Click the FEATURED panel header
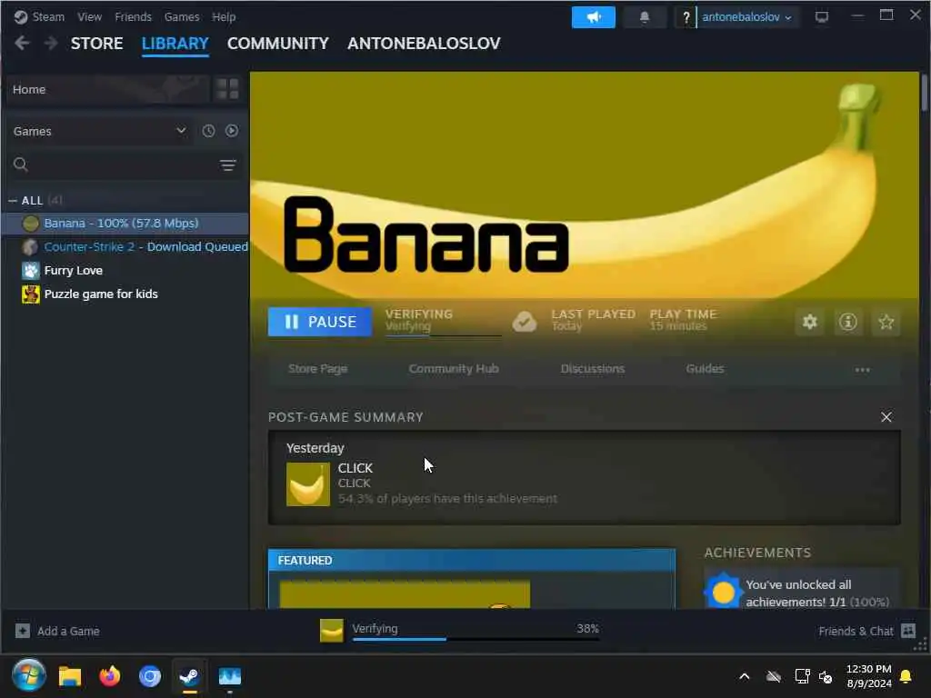931x698 pixels. click(x=472, y=560)
